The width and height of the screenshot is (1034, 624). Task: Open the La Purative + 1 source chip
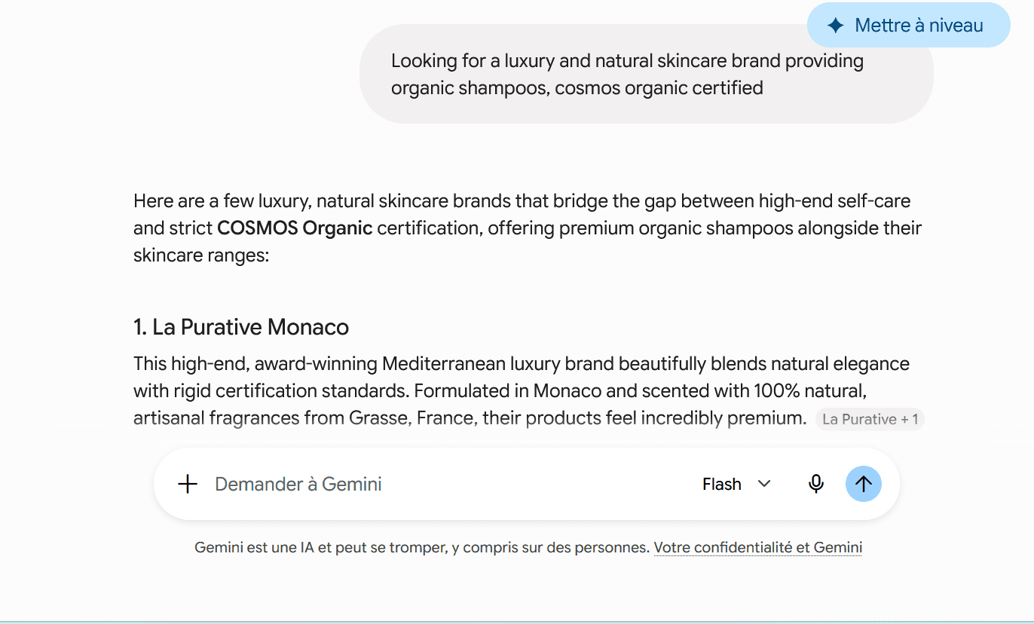click(870, 420)
